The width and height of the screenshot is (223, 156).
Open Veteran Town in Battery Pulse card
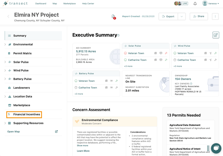point(87,81)
